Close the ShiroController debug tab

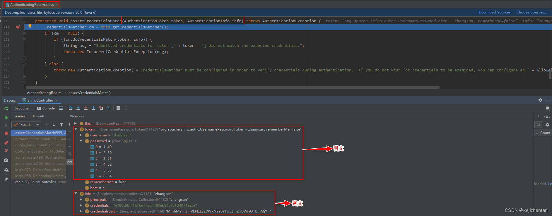coord(57,100)
